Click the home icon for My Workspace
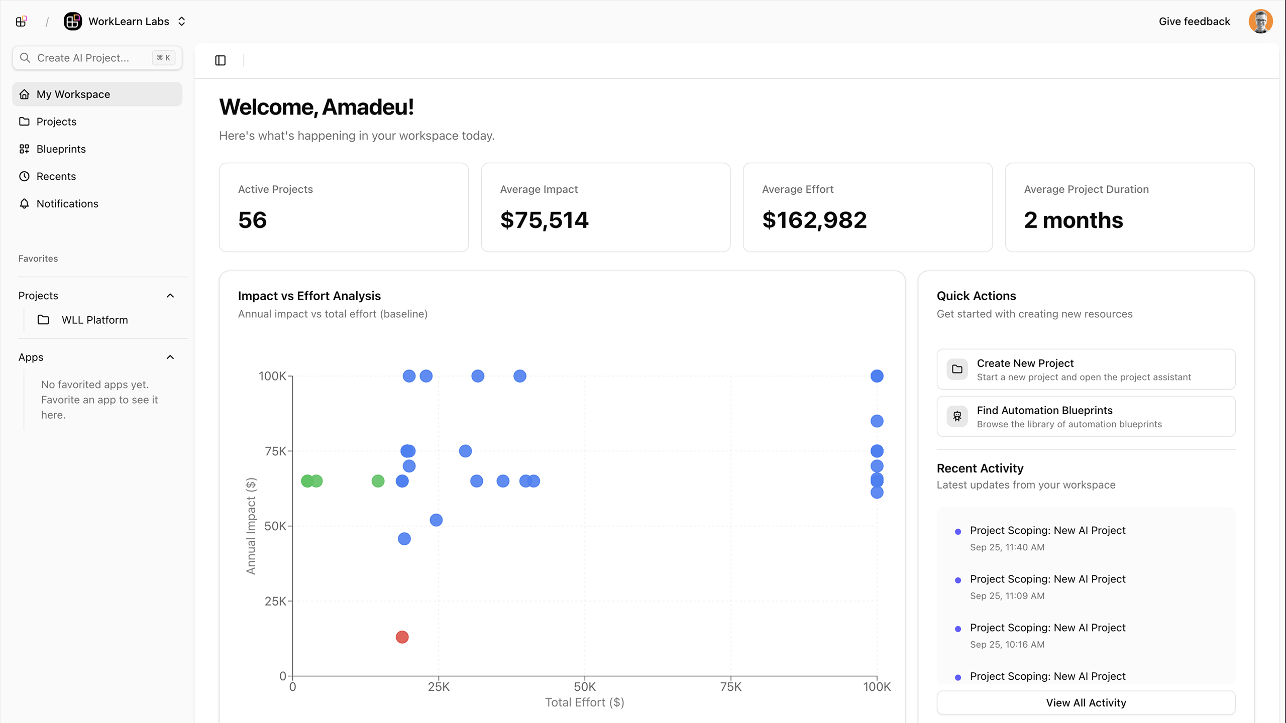1286x723 pixels. tap(25, 94)
